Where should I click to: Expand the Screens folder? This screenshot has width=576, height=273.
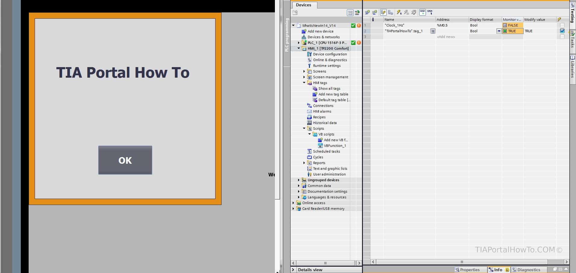pos(304,71)
